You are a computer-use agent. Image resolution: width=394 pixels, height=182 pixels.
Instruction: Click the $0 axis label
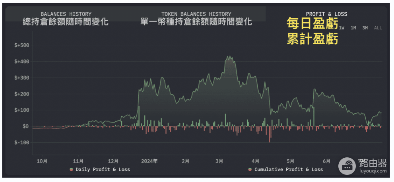(25, 126)
